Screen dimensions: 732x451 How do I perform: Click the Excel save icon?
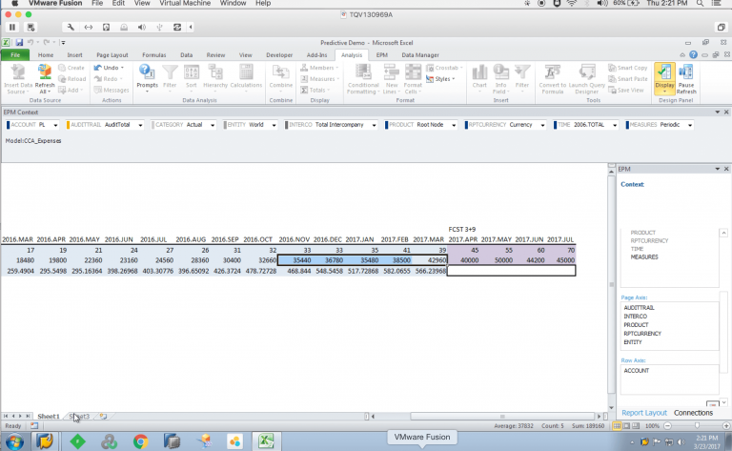tap(19, 43)
